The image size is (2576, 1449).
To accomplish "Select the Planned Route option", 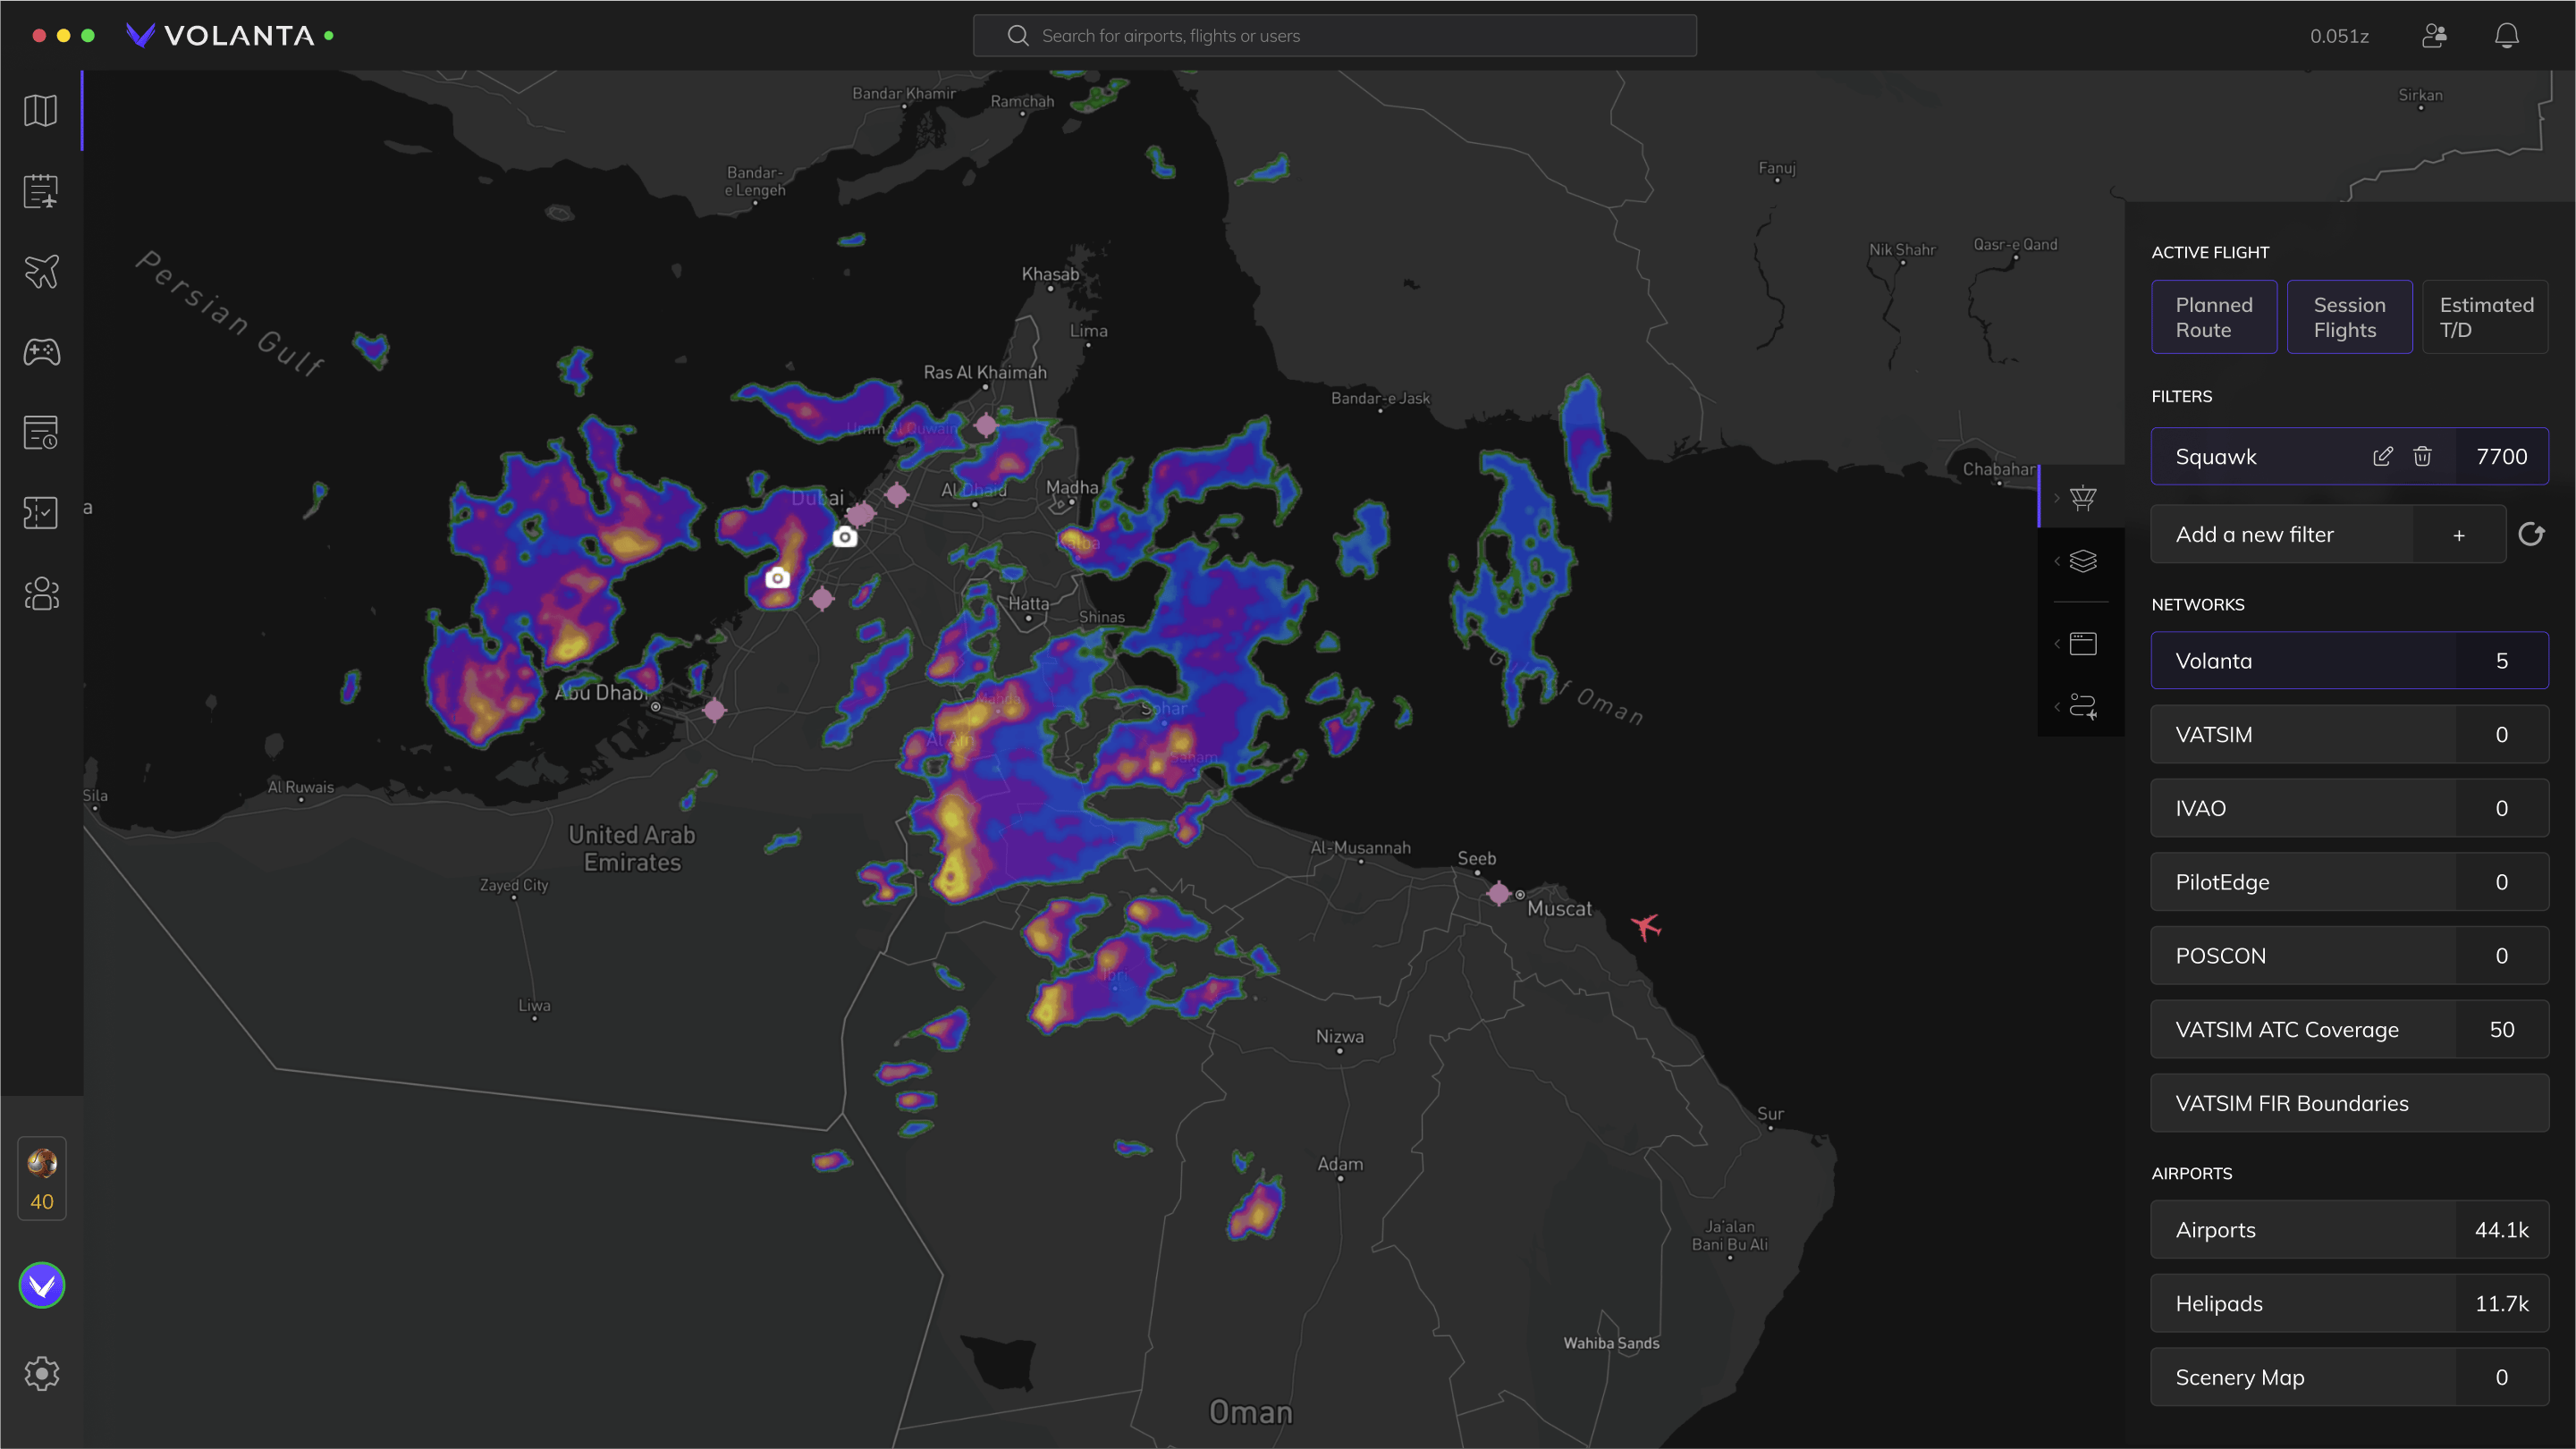I will pos(2214,317).
